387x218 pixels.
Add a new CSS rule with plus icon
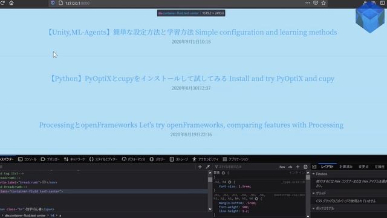click(298, 167)
